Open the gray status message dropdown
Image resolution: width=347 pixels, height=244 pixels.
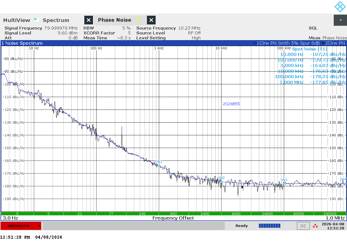[134, 226]
